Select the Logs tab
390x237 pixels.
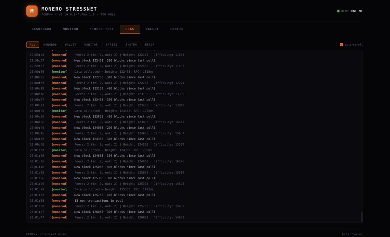click(x=130, y=29)
